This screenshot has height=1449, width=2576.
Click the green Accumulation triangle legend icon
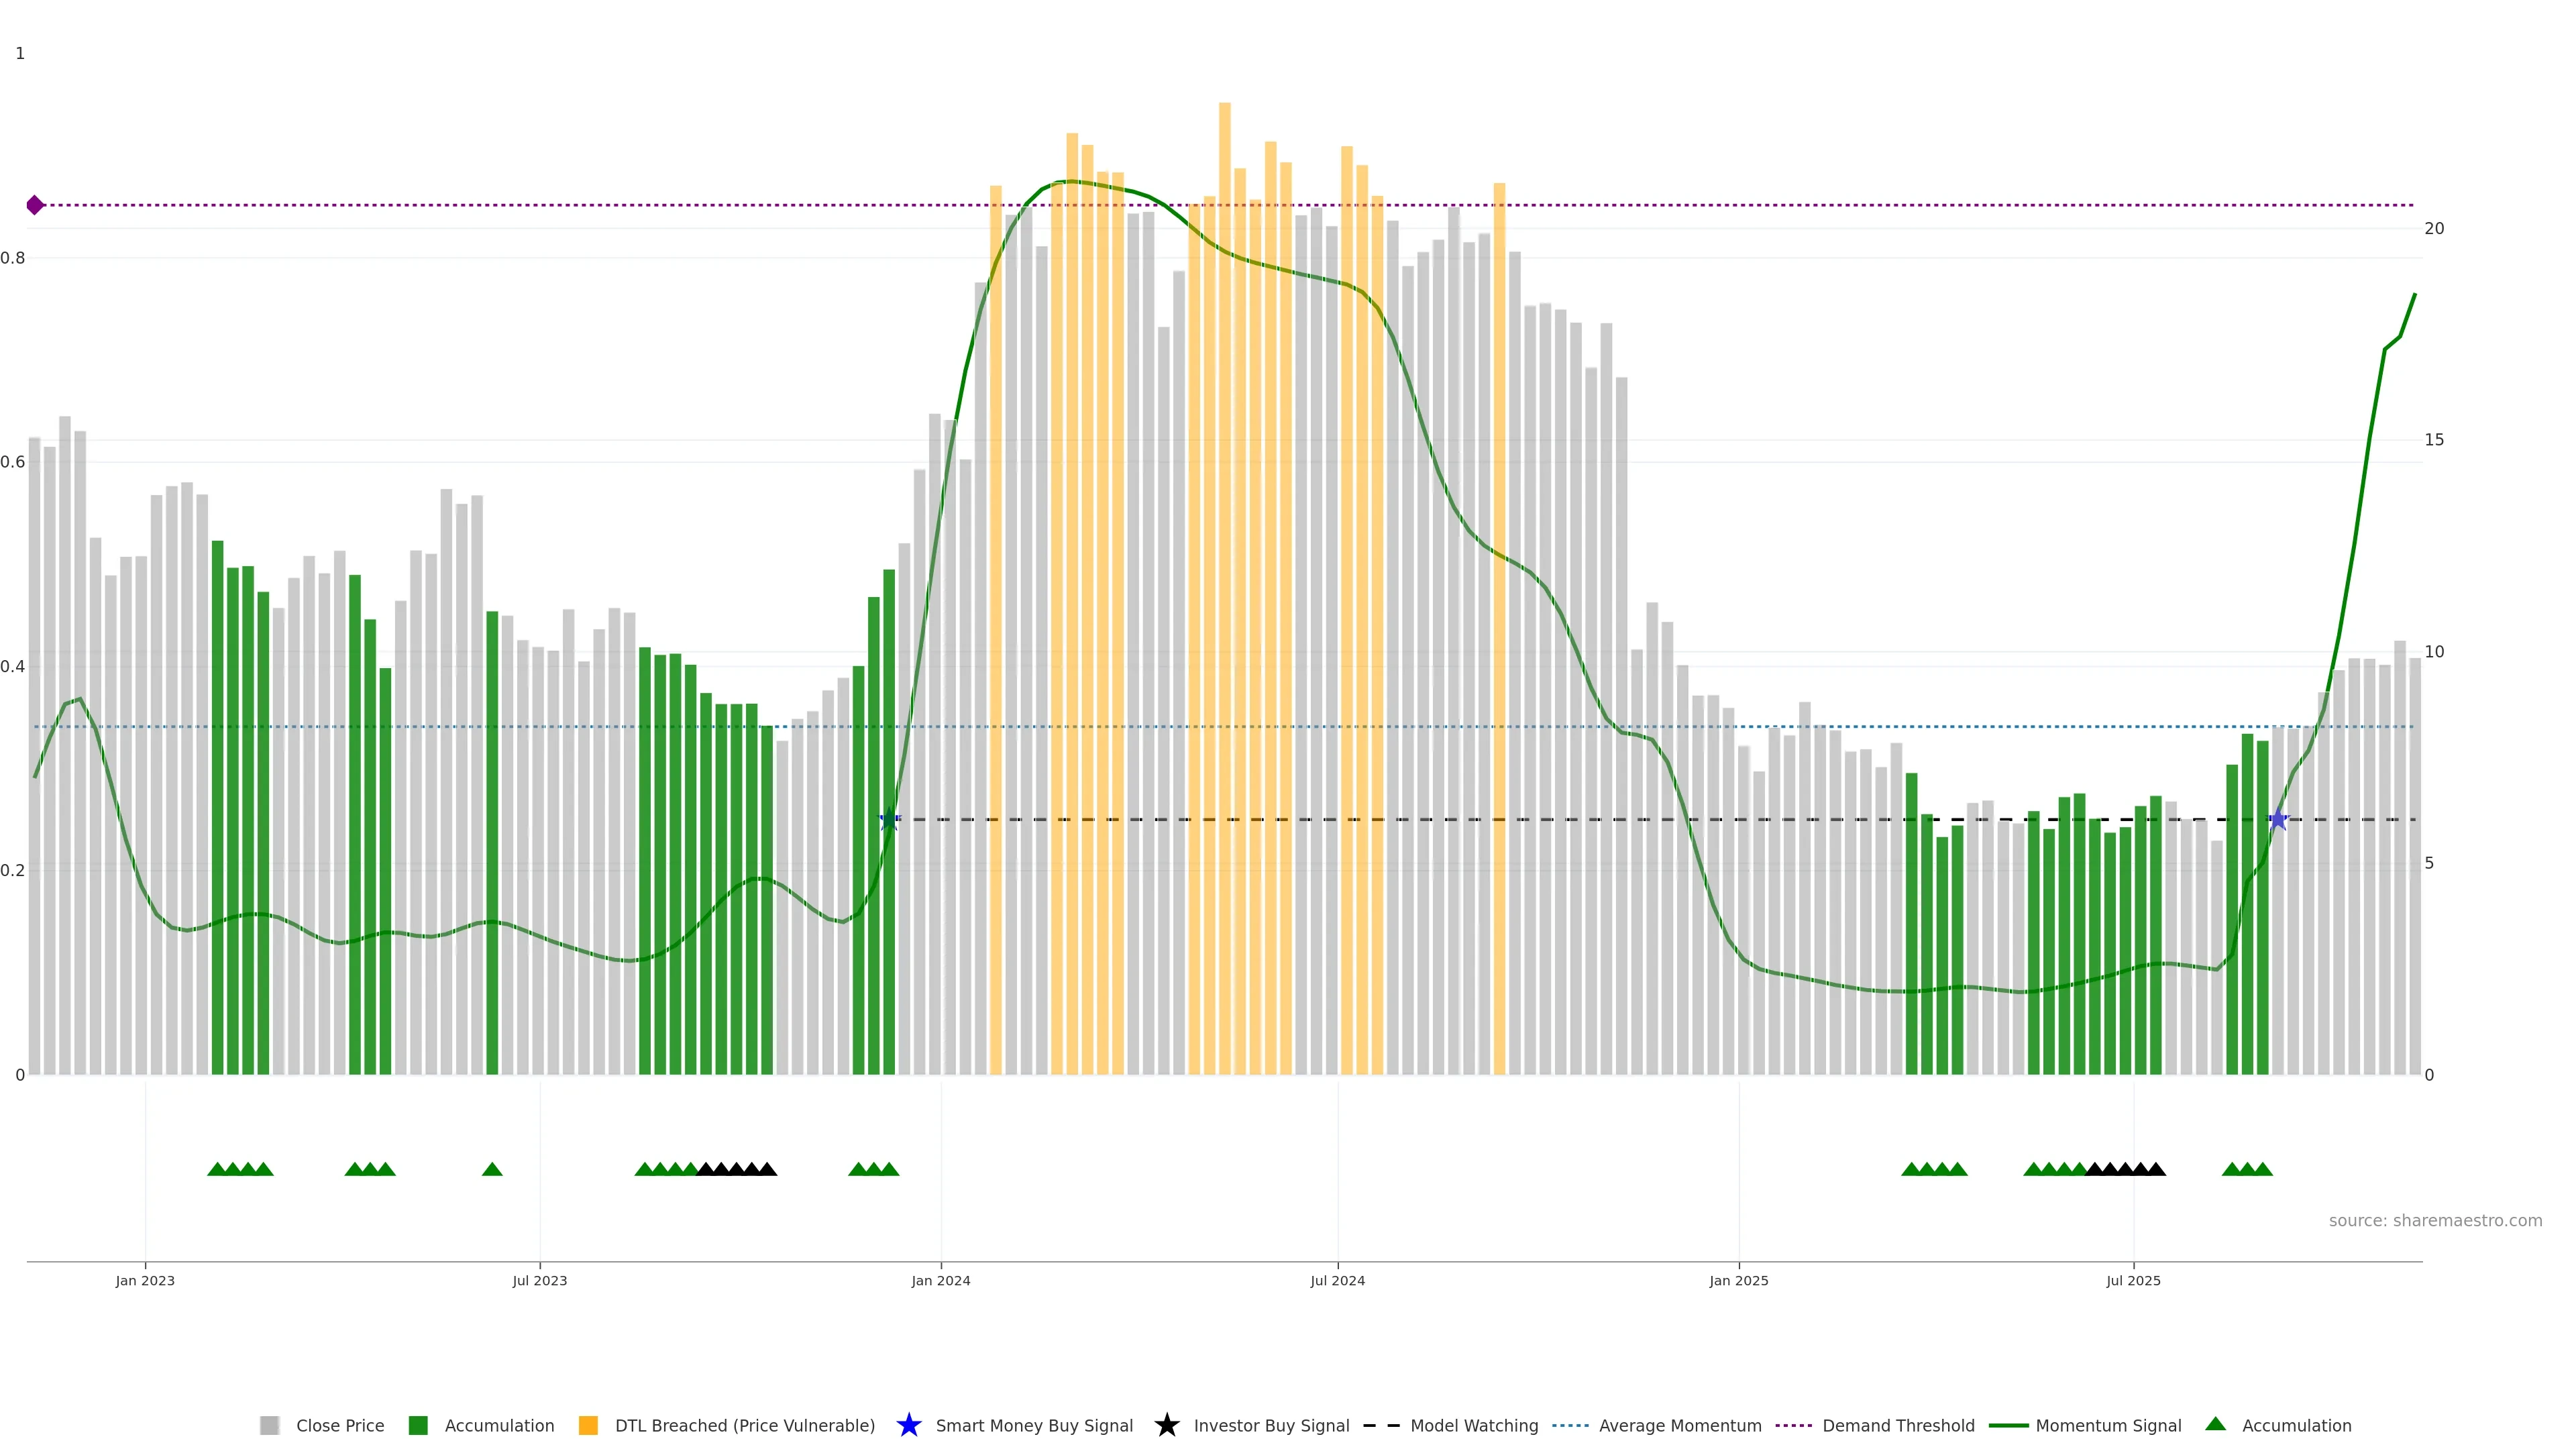pos(2215,1424)
